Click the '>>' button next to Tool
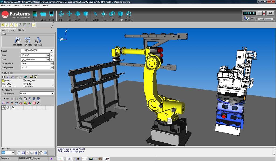Image resolution: width=276 pixels, height=161 pixels. (52, 60)
